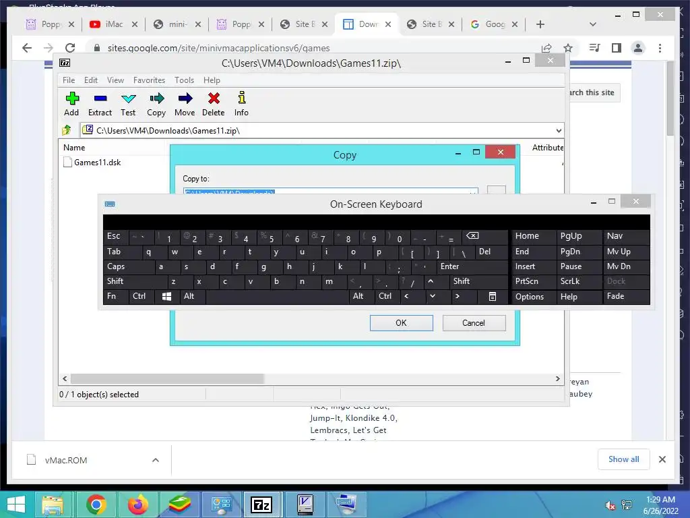The width and height of the screenshot is (690, 518).
Task: Click the right arrow key
Action: [464, 296]
